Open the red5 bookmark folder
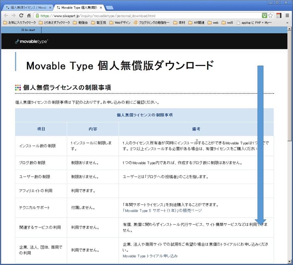The height and width of the screenshot is (265, 293). tap(227, 23)
